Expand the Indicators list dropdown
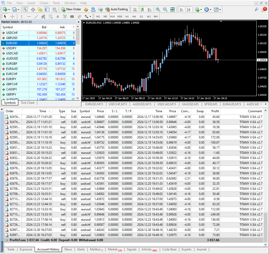The width and height of the screenshot is (269, 254). pos(201,10)
